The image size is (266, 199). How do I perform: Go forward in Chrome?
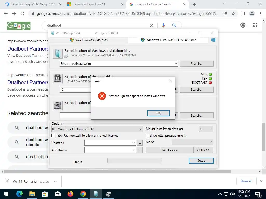14,13
